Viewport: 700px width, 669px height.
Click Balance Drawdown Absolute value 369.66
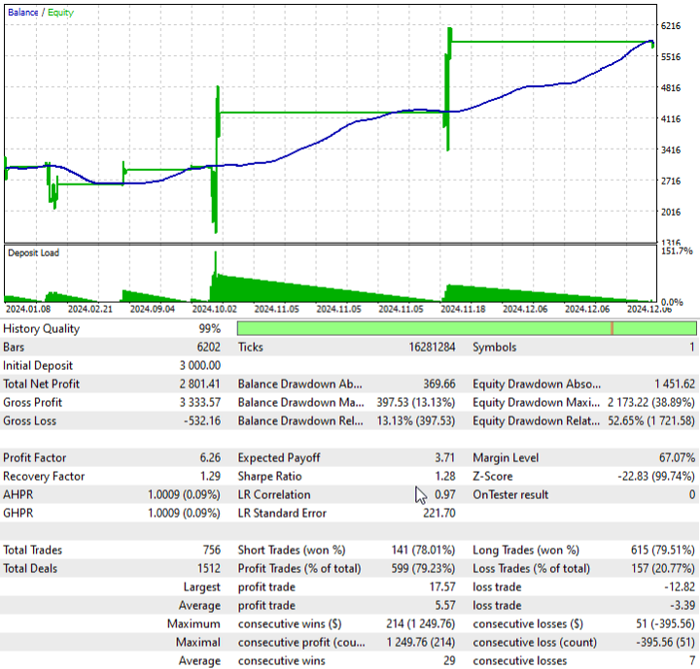pos(439,384)
